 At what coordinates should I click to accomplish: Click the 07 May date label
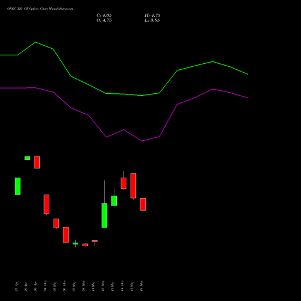[x=74, y=286]
